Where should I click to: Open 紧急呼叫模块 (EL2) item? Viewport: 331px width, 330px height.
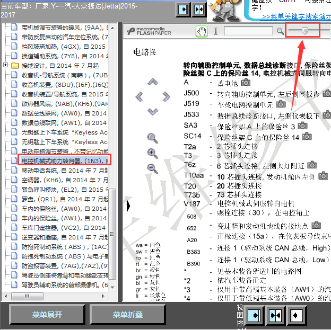click(65, 190)
